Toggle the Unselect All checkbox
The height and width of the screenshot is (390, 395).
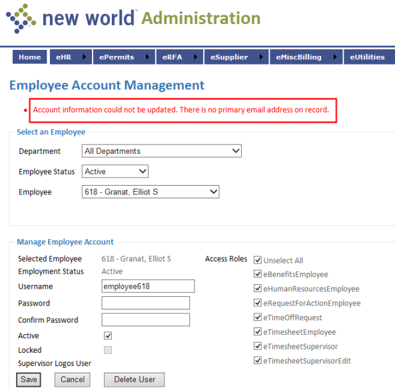[x=258, y=260]
